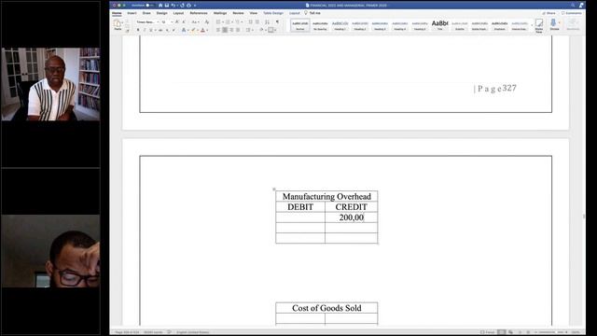Open the Borders dropdown
This screenshot has width=597, height=336.
click(275, 30)
